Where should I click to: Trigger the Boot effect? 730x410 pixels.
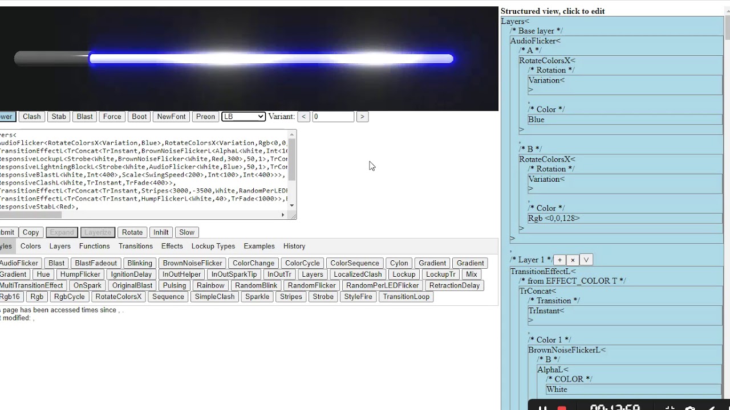pos(139,117)
